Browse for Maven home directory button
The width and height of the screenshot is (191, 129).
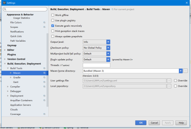(185, 71)
